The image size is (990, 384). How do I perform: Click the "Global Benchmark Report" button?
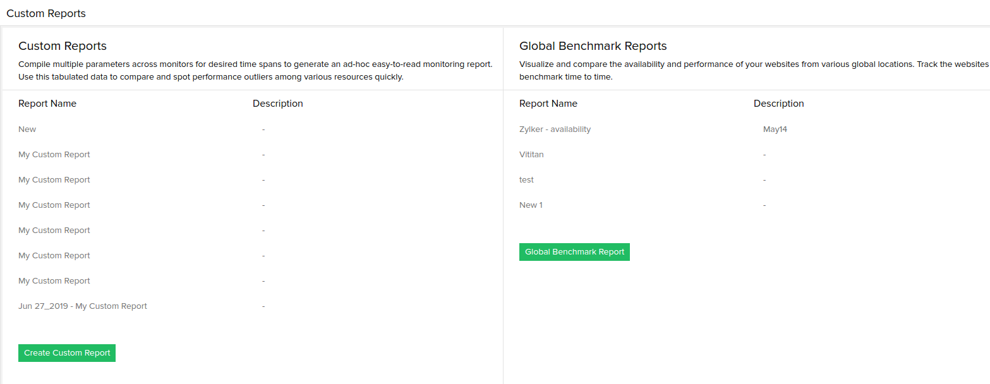point(574,251)
